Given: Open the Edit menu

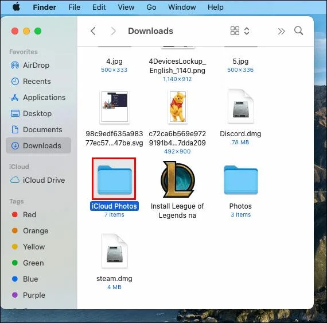Looking at the screenshot, I should (x=99, y=7).
